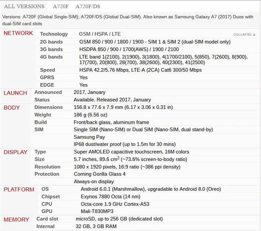Select the 'Android 6.0.1 (Marshmallow)' value

[151, 189]
